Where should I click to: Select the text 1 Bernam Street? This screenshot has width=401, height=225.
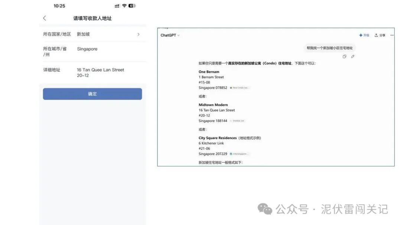(x=211, y=77)
